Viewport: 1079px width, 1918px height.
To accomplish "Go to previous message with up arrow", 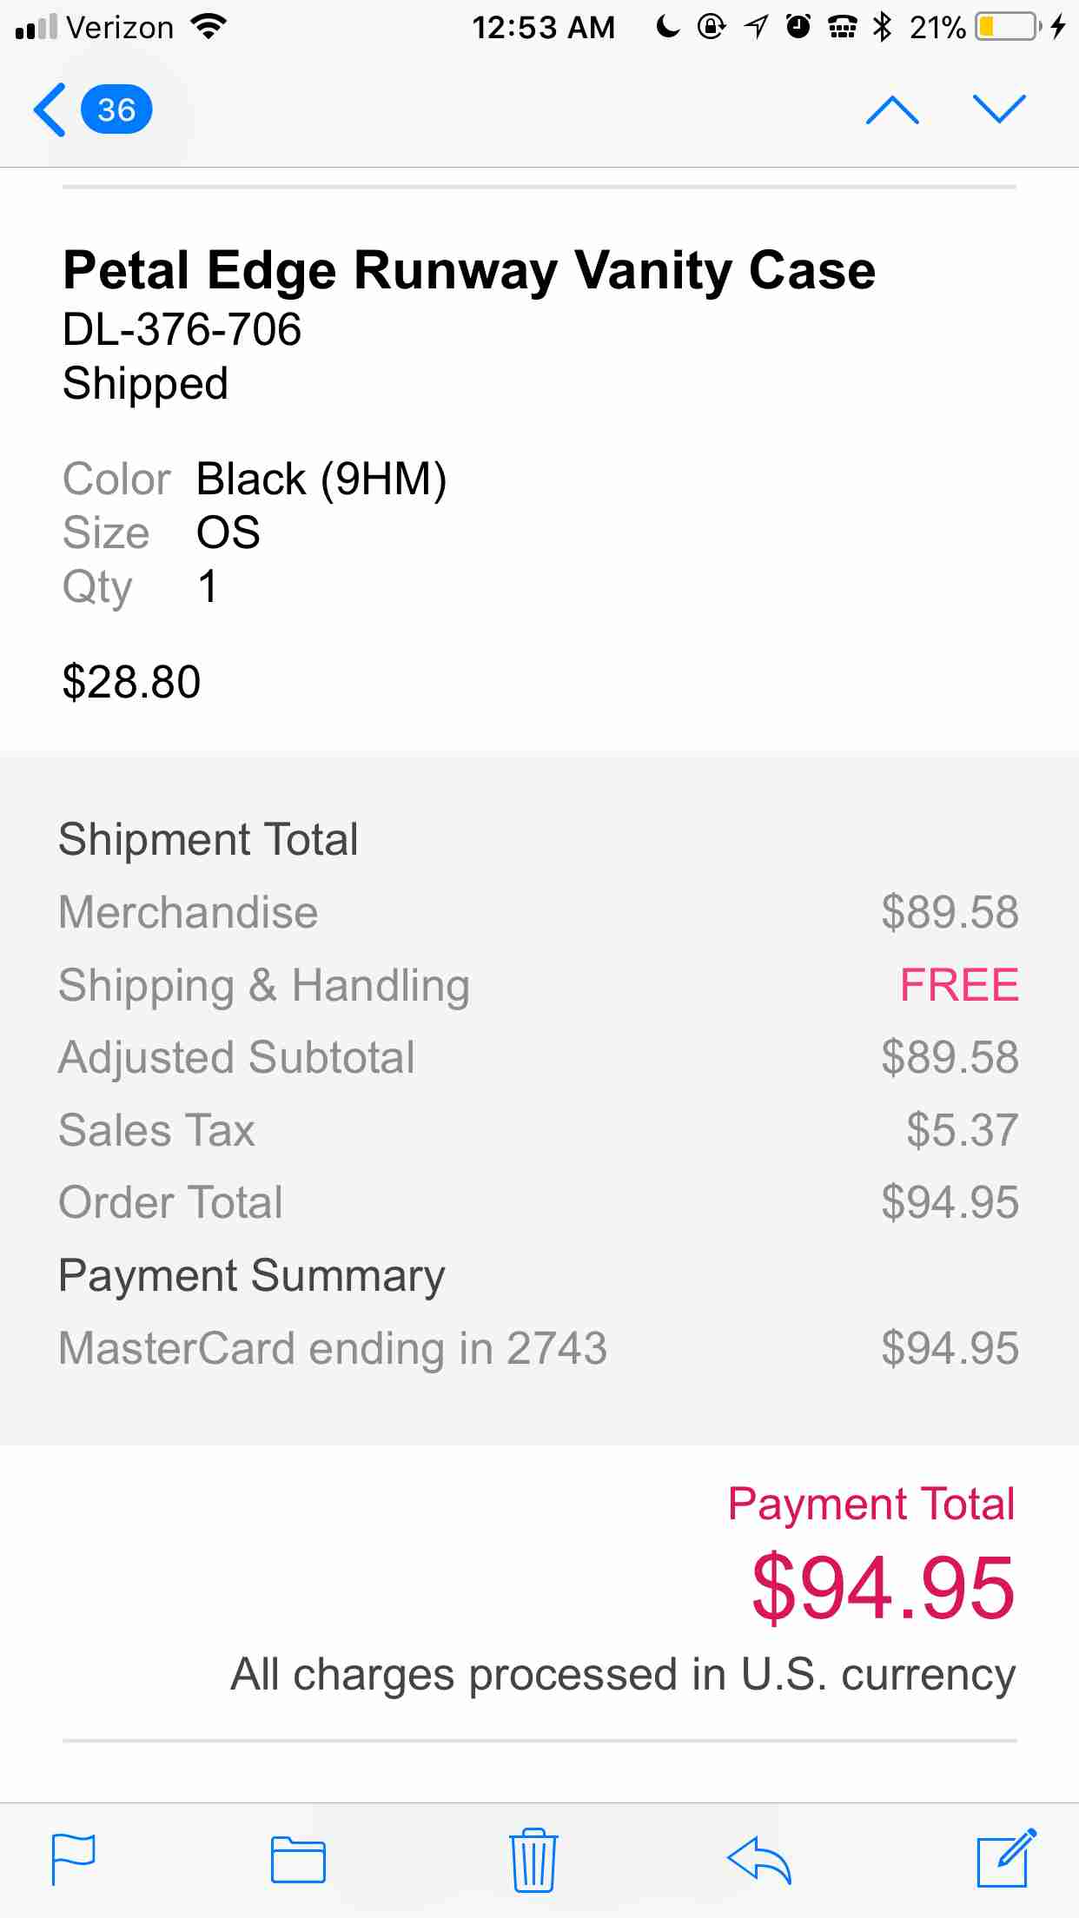I will click(892, 109).
